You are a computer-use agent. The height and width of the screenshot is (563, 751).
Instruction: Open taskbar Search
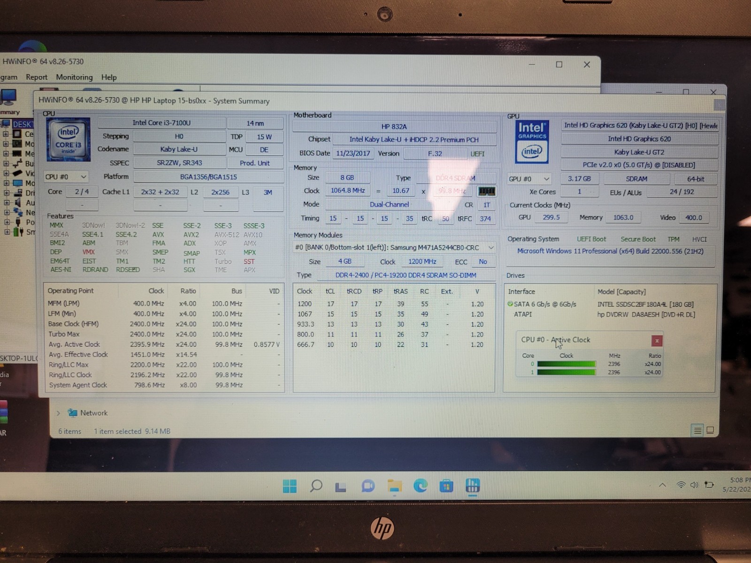[x=316, y=486]
